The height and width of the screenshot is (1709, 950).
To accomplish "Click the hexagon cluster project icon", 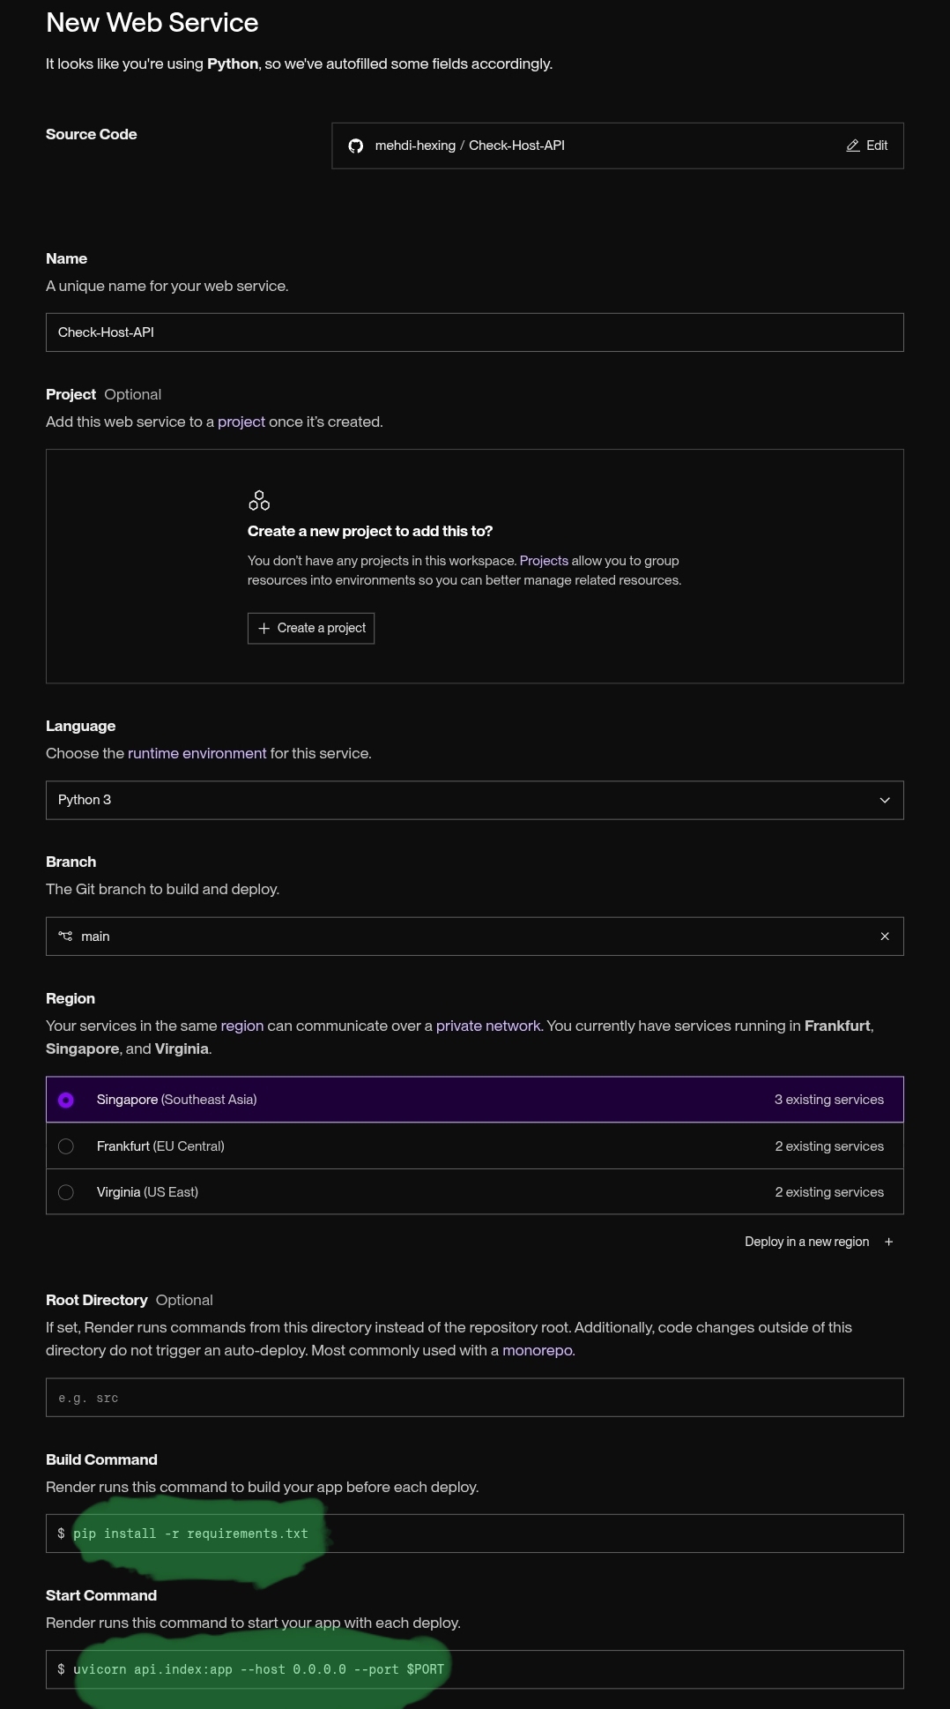I will point(259,501).
